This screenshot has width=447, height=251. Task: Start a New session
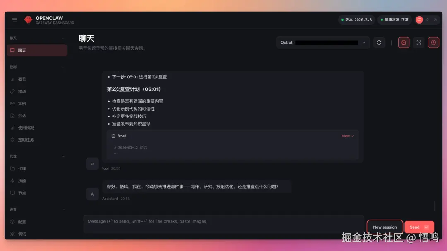coord(385,227)
